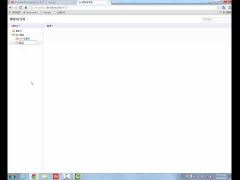Click the chrome://bookmarks address bar

click(x=123, y=7)
